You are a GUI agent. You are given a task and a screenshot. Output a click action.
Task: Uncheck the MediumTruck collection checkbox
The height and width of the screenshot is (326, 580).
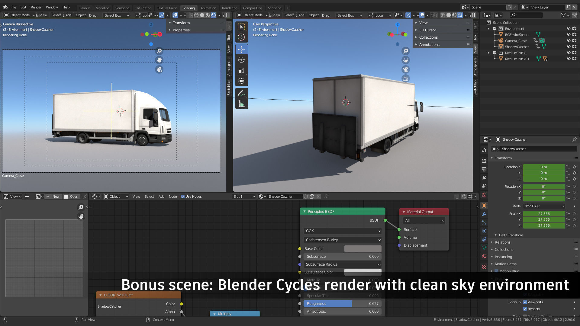point(495,53)
